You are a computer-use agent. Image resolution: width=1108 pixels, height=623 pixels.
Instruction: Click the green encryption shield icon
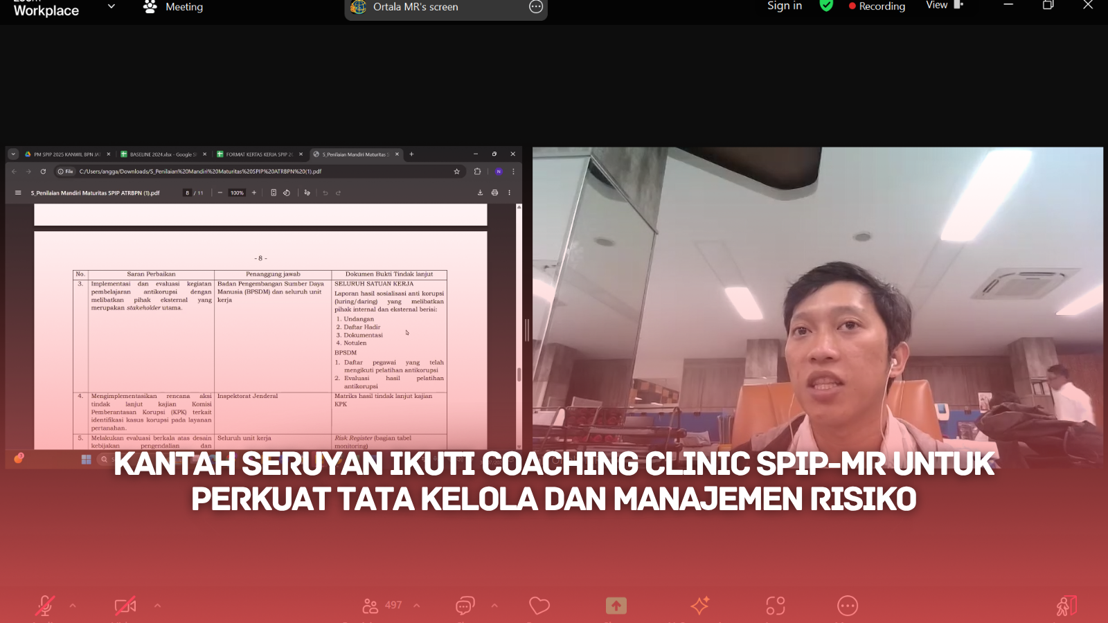click(x=825, y=6)
